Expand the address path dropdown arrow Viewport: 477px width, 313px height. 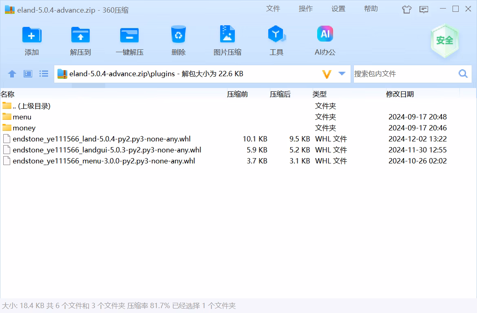(342, 74)
